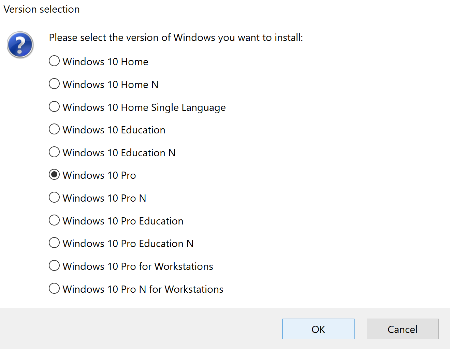Select the Windows 10 Home radio button
The image size is (450, 349).
pos(54,61)
